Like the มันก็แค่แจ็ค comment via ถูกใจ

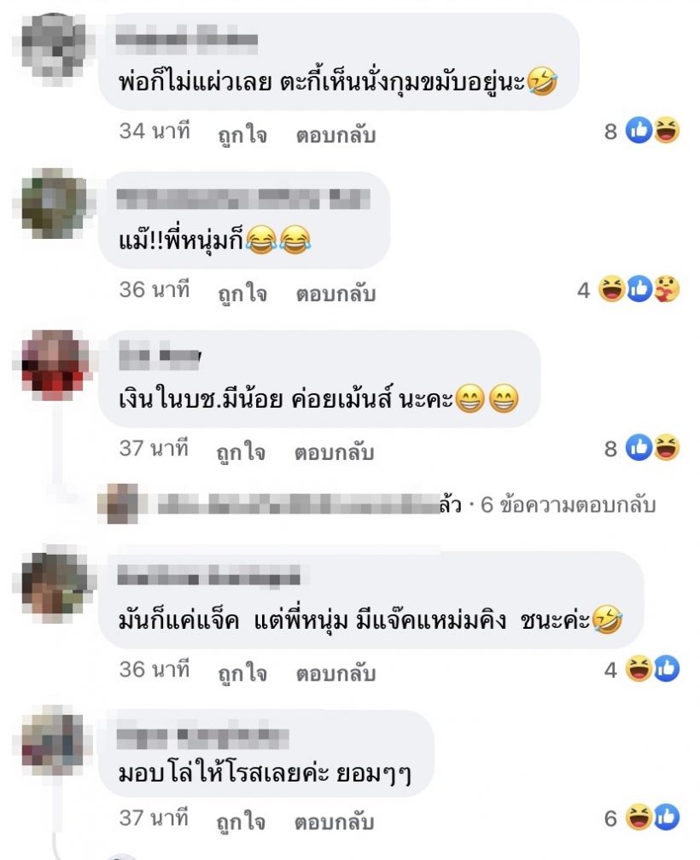click(x=242, y=673)
